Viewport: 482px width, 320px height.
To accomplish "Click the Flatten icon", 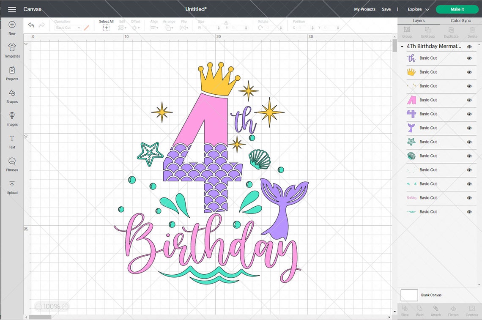I will (x=453, y=311).
